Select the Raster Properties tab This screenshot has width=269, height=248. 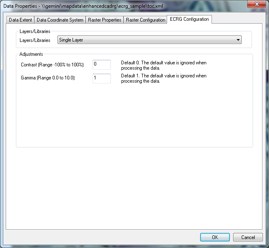coord(104,20)
